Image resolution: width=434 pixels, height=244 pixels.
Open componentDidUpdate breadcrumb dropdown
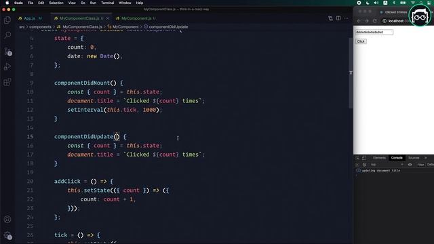(165, 27)
